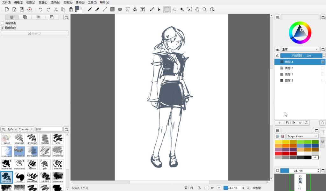Open the 动画(A) menu
Image resolution: width=326 pixels, height=191 pixels.
68,3
